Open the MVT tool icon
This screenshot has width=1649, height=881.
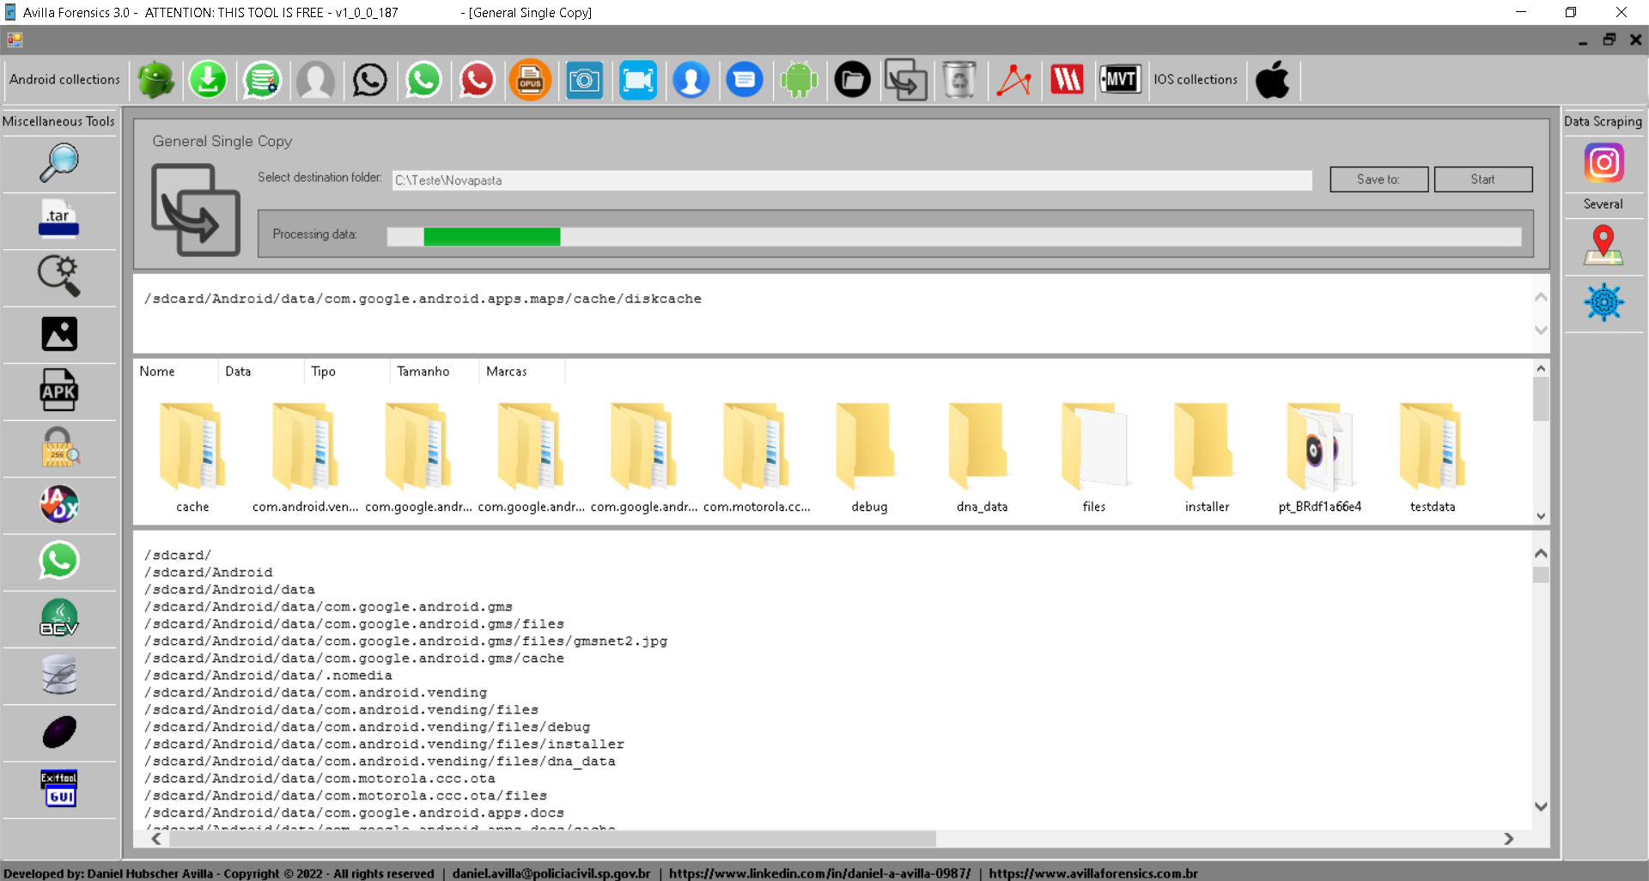[1120, 80]
